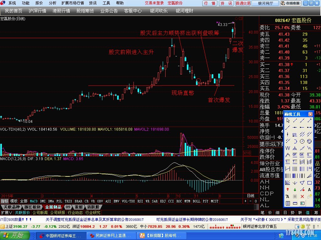Select the GA line tool

coord(302,154)
